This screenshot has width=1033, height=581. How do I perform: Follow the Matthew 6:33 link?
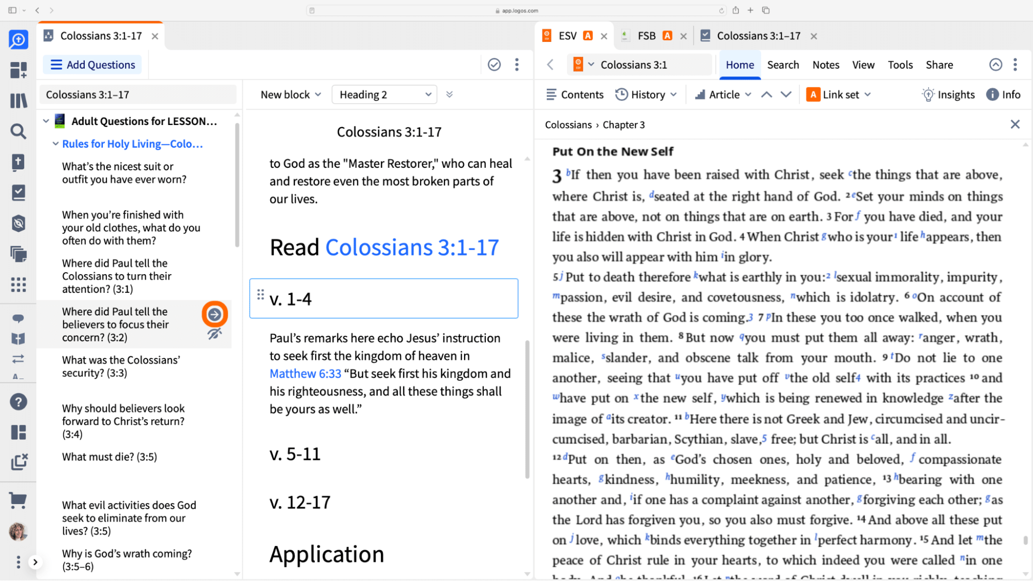[x=305, y=373]
